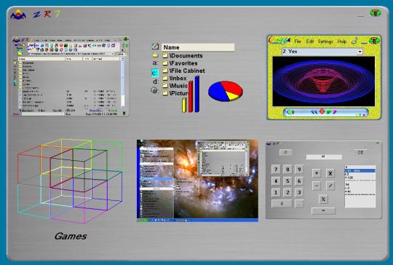Open the Help menu in the media player

pyautogui.click(x=342, y=41)
